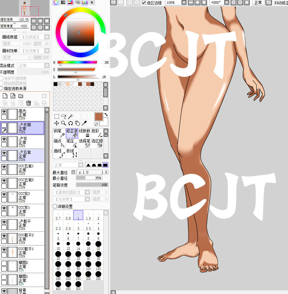Choose brush size 20
Screen dimensions: 288x294
tap(98, 245)
